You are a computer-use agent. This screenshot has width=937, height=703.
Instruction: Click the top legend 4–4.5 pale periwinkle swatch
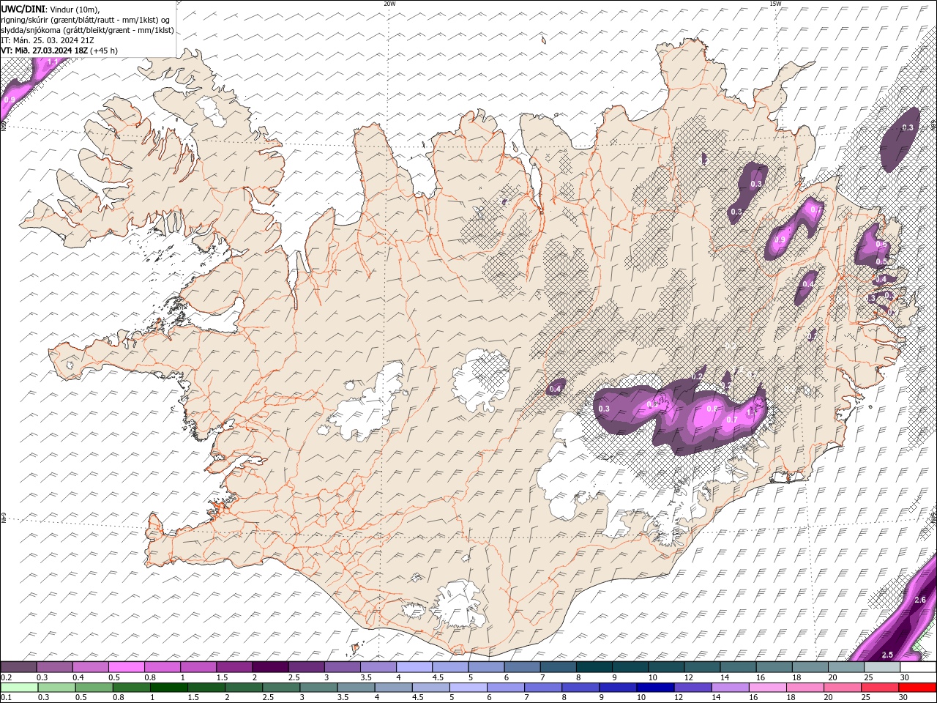(414, 667)
